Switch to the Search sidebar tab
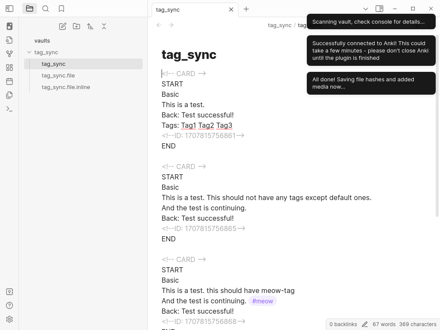Viewport: 440px width, 330px height. pos(46,9)
